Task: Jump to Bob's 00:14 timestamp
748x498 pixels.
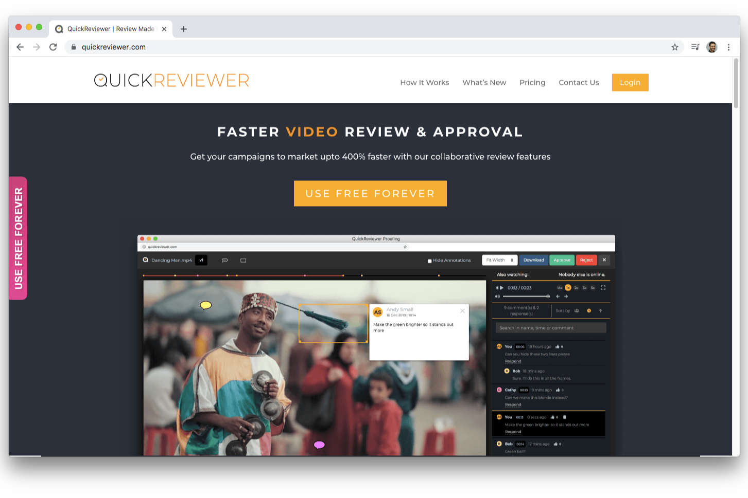Action: pyautogui.click(x=520, y=444)
